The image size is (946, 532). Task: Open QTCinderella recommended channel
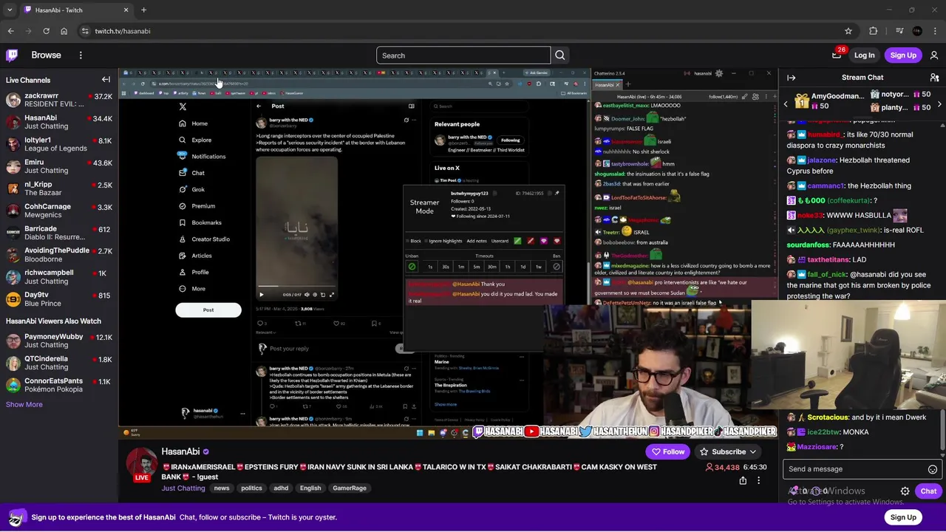59,363
